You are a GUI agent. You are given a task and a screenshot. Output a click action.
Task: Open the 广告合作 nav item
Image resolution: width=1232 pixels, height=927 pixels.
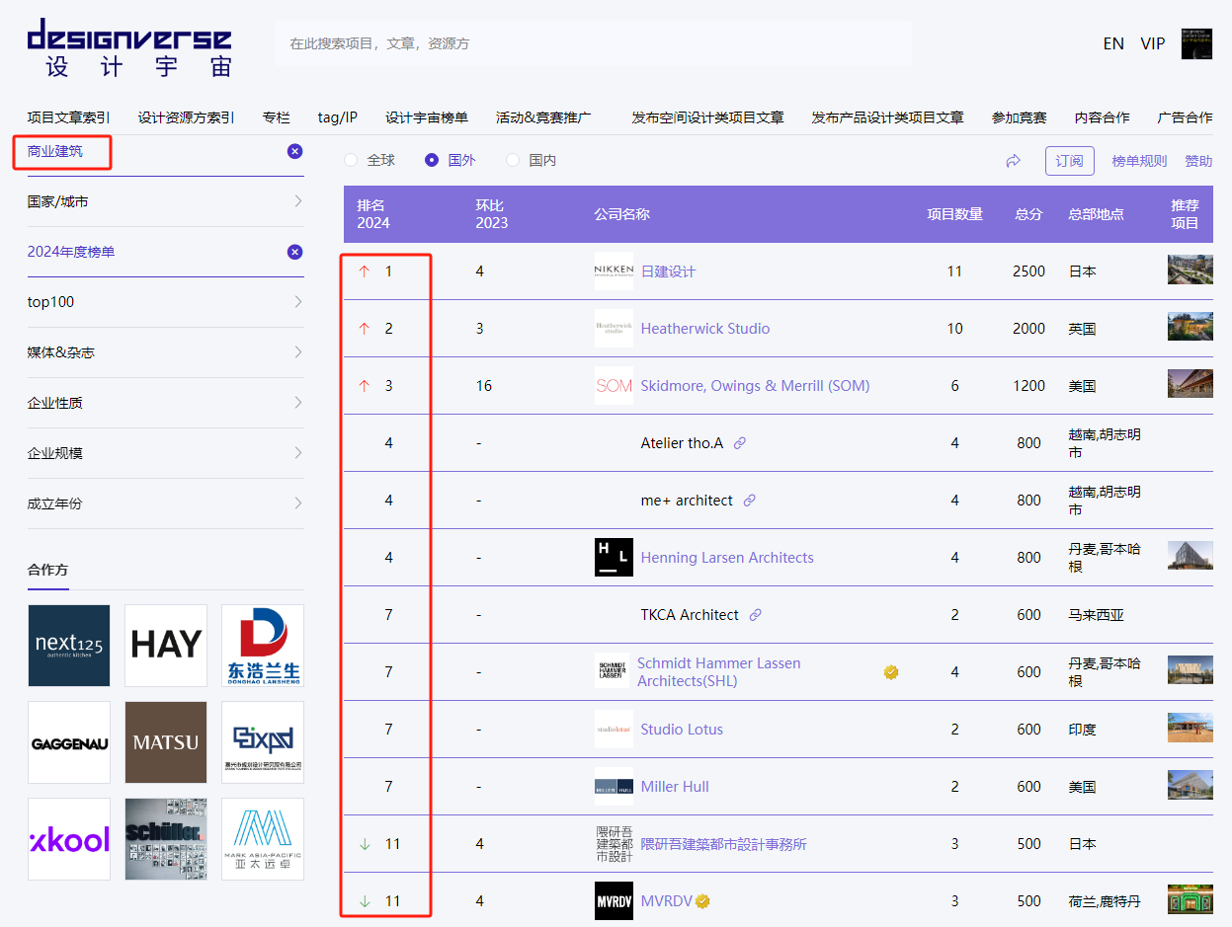(x=1186, y=117)
